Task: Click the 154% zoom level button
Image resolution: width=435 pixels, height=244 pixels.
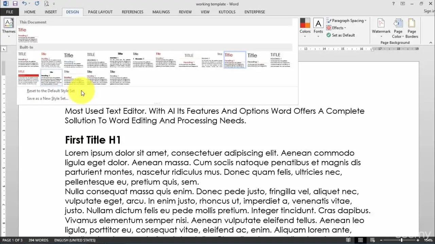Action: pos(428,240)
